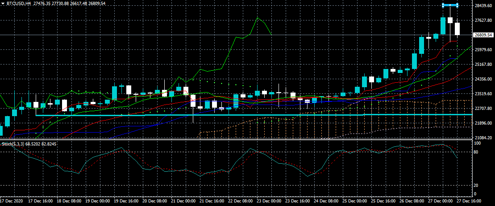Click the left handle of the blue selected object
This screenshot has height=206, width=495.
pyautogui.click(x=443, y=5)
